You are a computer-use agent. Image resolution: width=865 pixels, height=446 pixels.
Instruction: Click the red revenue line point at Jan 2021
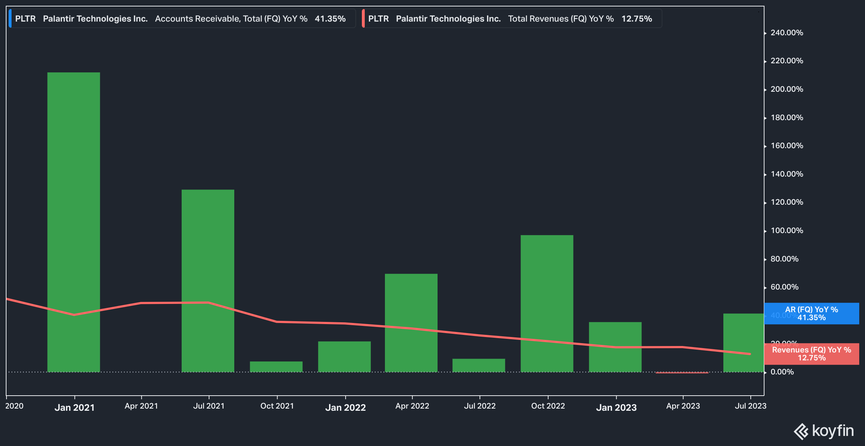[x=74, y=315]
